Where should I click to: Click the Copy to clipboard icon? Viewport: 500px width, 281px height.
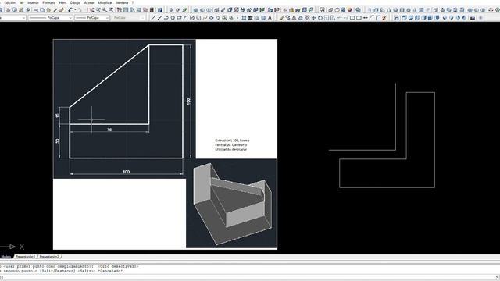42,10
